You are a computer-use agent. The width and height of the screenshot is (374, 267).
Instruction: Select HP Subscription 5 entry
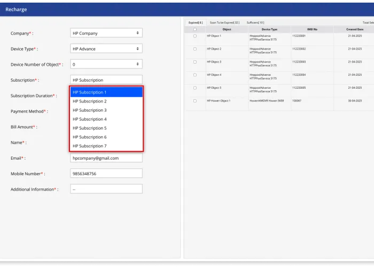[x=106, y=128]
